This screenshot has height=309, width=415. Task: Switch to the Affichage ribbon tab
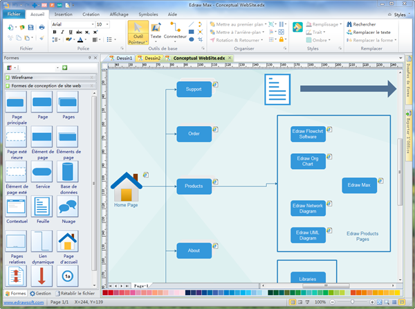[119, 15]
